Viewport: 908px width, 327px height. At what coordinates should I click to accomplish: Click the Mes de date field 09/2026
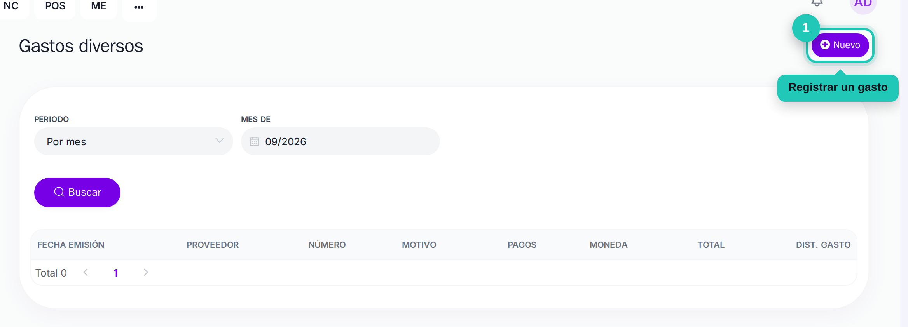click(x=340, y=141)
